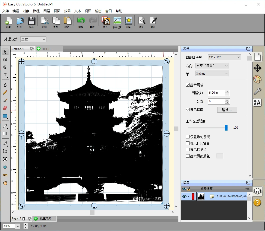Enable the 仅显示轮廓线 outline option
265x231 pixels.
[x=188, y=137]
